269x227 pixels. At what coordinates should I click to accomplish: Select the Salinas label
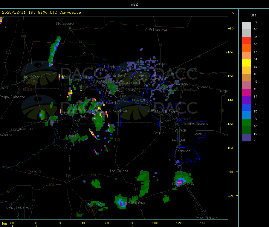(52, 121)
